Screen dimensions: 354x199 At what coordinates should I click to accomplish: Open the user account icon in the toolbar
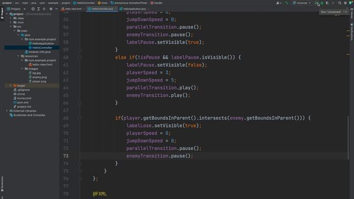279,3
